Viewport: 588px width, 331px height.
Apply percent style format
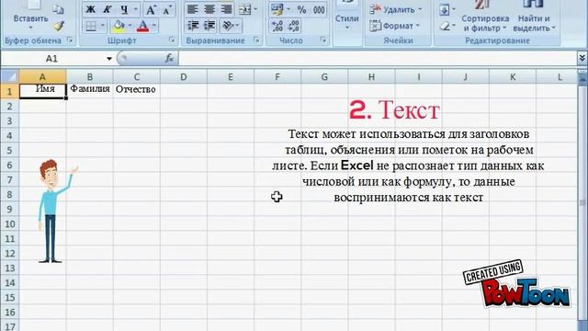coord(301,9)
